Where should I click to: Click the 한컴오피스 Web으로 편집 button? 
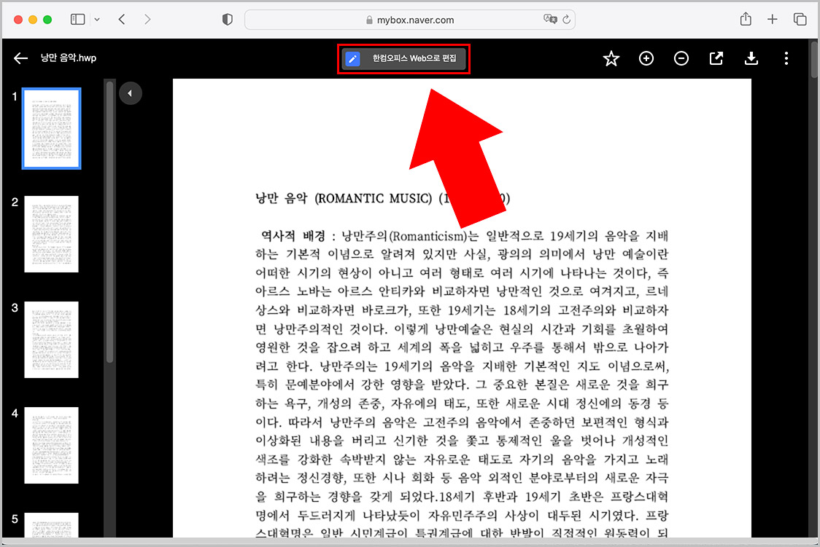tap(403, 58)
